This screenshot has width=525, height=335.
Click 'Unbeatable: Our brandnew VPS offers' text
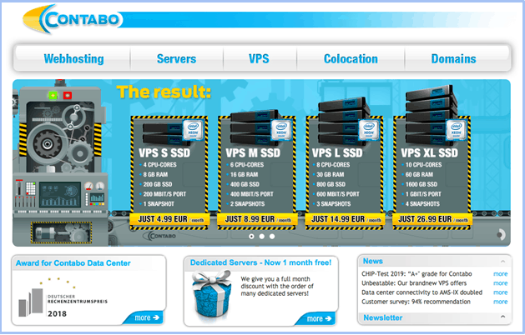point(414,283)
